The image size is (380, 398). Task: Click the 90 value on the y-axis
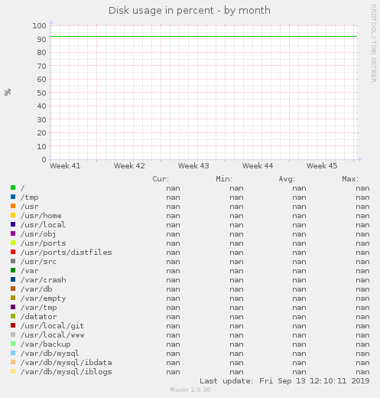tap(41, 39)
